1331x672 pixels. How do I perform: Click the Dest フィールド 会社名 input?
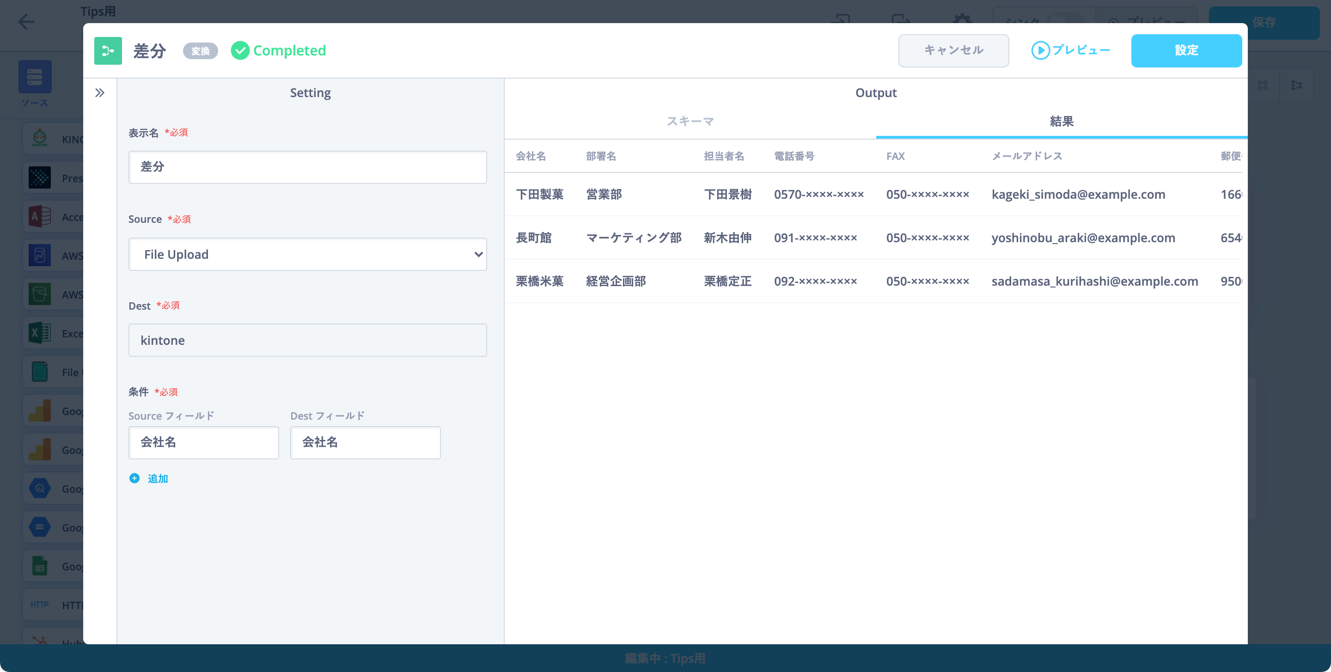tap(365, 443)
